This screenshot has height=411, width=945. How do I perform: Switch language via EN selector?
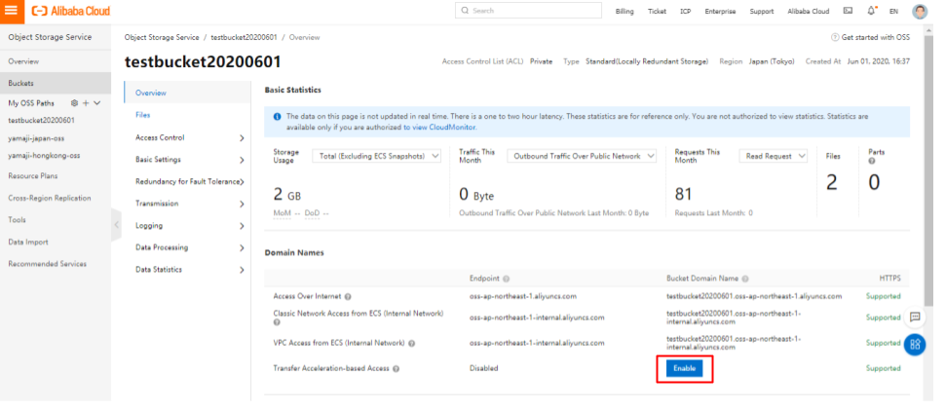[893, 12]
